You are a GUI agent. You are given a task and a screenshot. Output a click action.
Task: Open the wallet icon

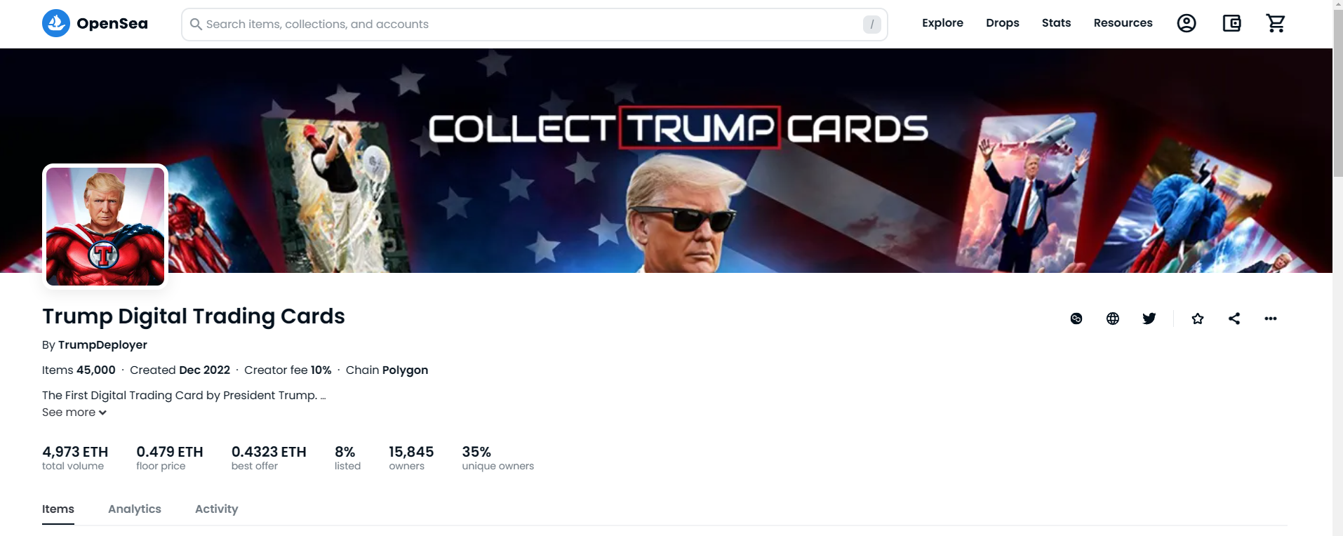click(x=1231, y=23)
